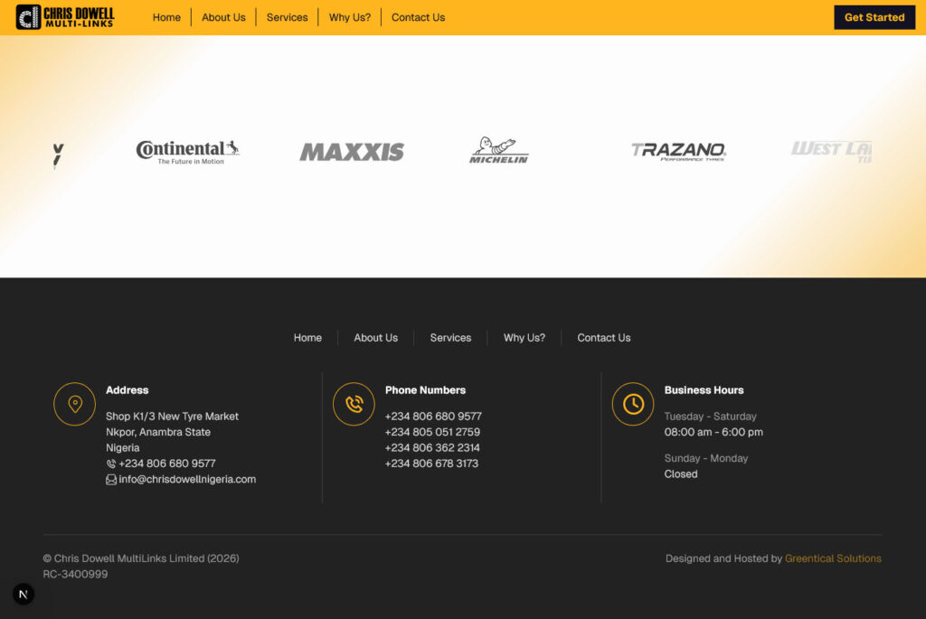Click the phone call icon beside Phone Numbers
The width and height of the screenshot is (926, 619).
(x=354, y=404)
